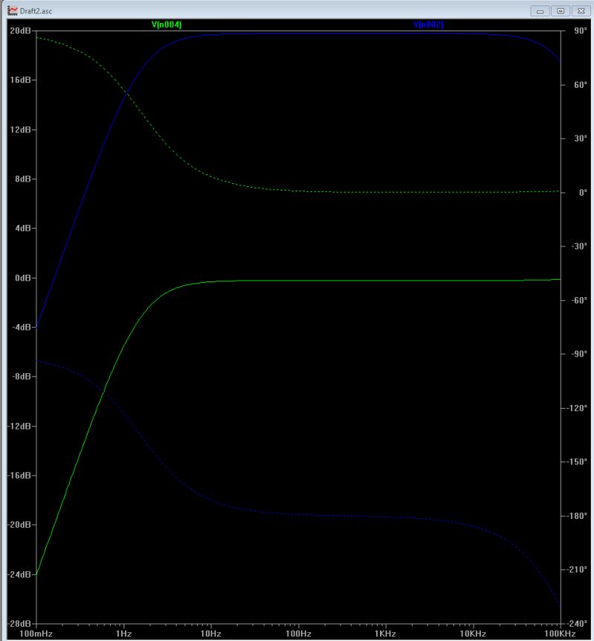Viewport: 594px width, 641px height.
Task: Click the 1KHz frequency axis label
Action: point(385,634)
